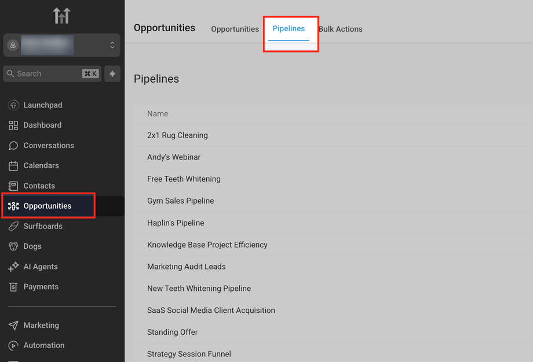Click the Dashboard grid icon
This screenshot has width=533, height=362.
click(x=13, y=125)
